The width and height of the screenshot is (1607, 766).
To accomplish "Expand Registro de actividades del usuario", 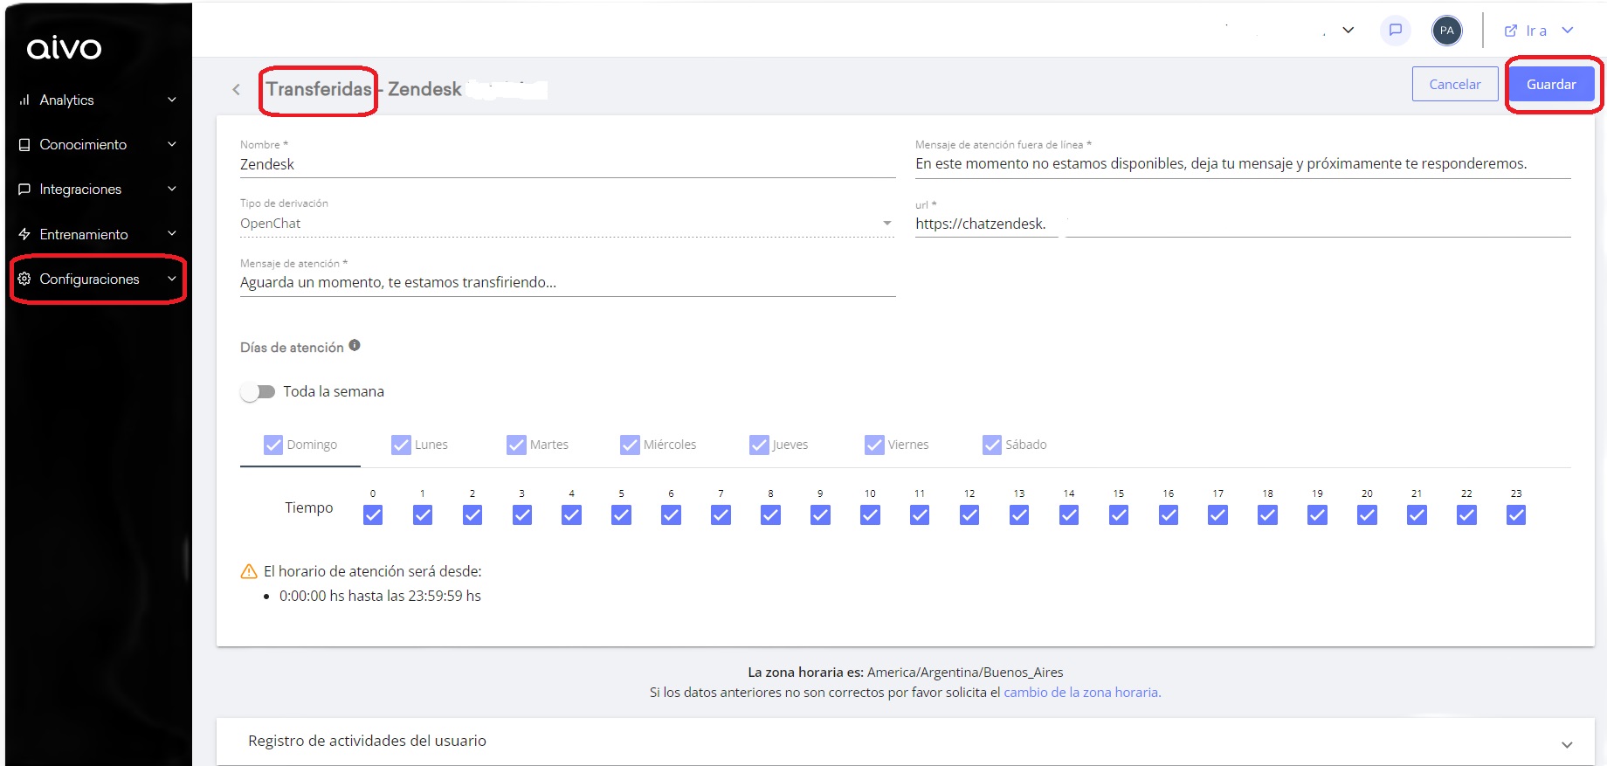I will click(x=1567, y=744).
